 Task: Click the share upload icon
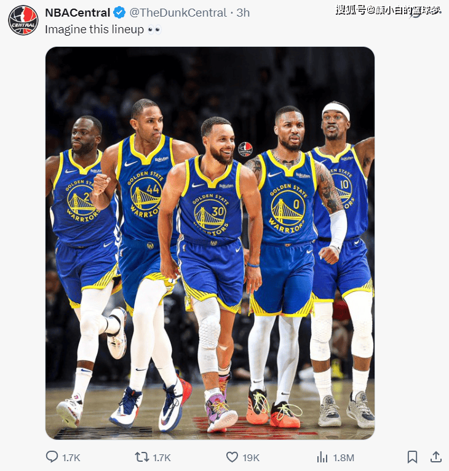(x=436, y=457)
